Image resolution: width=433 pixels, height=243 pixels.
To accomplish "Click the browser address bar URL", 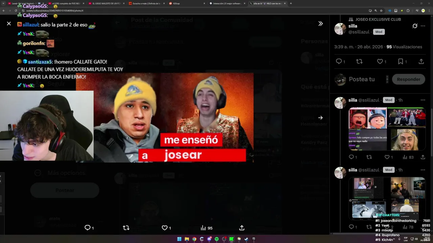I will coord(55,10).
